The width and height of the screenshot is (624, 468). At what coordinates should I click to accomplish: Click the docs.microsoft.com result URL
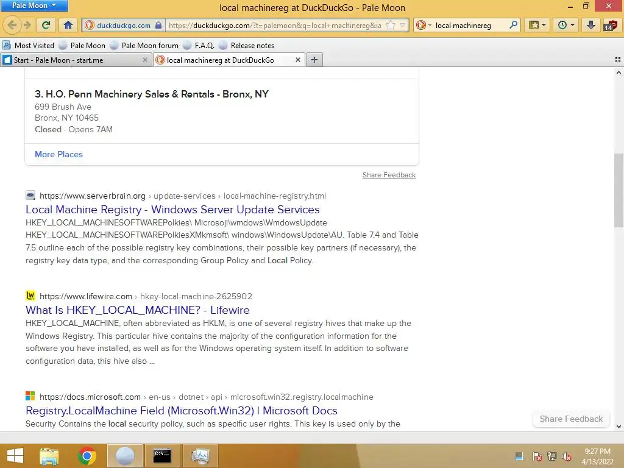pos(206,397)
